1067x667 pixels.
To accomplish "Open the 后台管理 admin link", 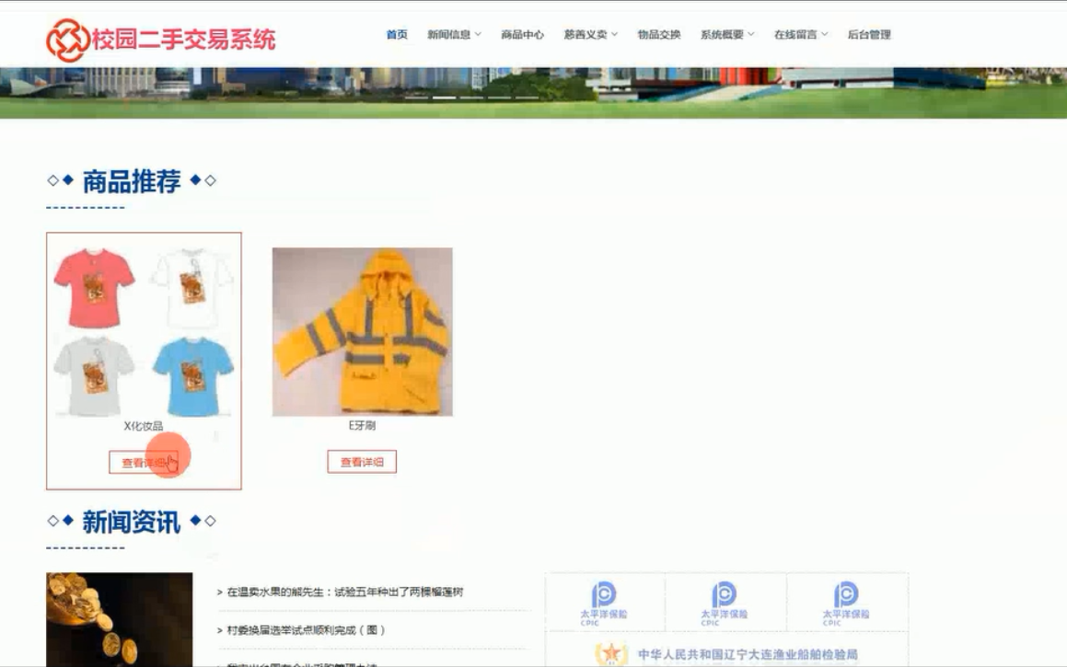I will (869, 34).
